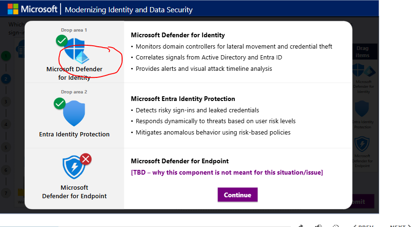This screenshot has height=227, width=417.
Task: Click the red X badge on Defender for Endpoint
Action: point(86,159)
